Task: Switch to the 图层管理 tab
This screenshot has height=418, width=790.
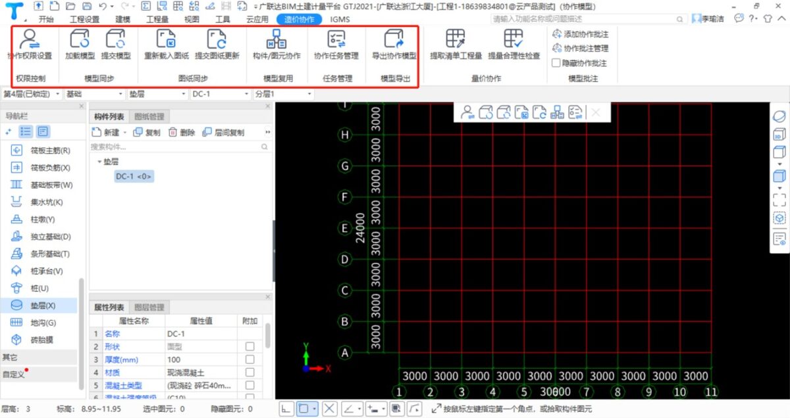Action: click(149, 307)
